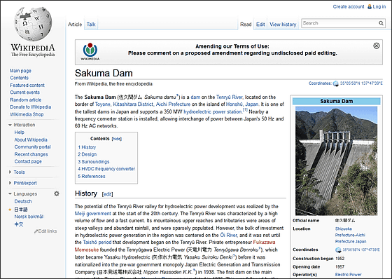This screenshot has width=392, height=279.
Task: Open language settings gear icon
Action: pos(57,193)
